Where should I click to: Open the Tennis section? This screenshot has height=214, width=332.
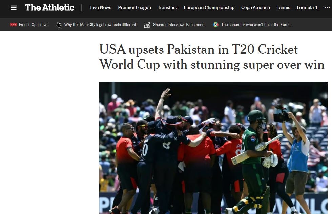coord(283,8)
